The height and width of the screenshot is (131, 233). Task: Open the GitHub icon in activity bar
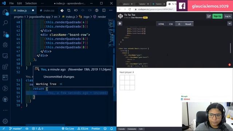pyautogui.click(x=5, y=99)
